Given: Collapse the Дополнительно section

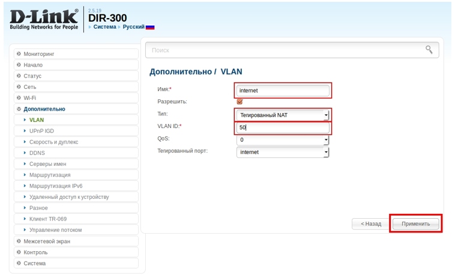Looking at the screenshot, I should pos(44,109).
